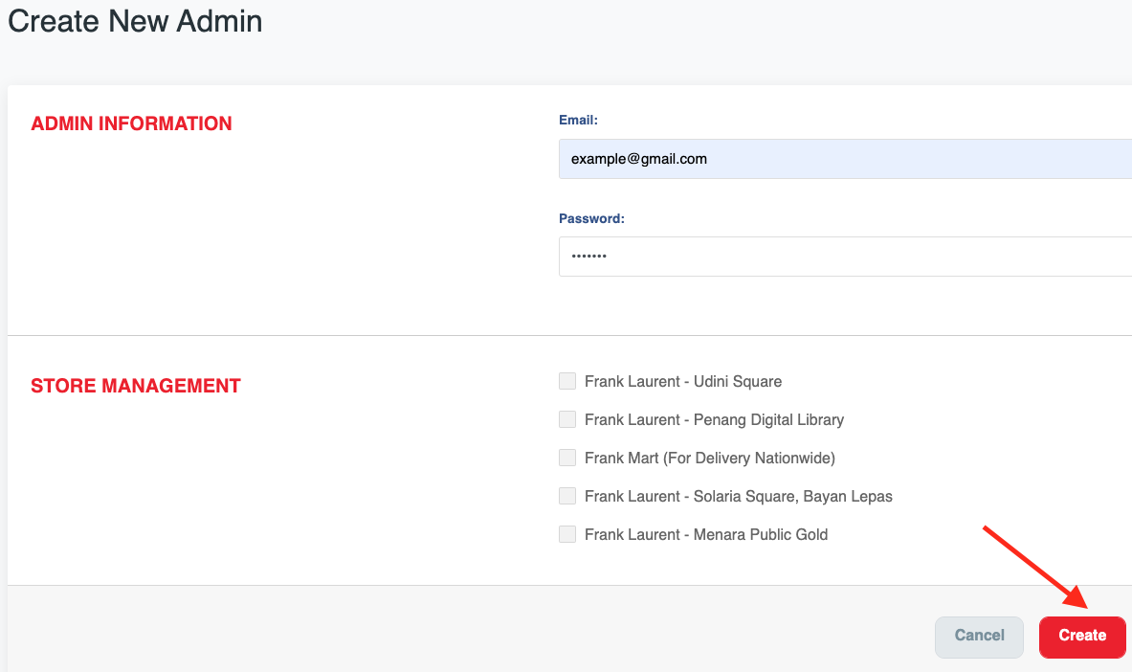This screenshot has width=1132, height=672.
Task: Tick the Frank Mart delivery nationwide checkbox
Action: [567, 458]
